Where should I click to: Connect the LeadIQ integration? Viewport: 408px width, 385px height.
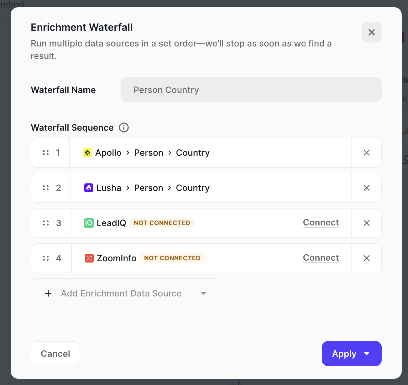coord(321,223)
